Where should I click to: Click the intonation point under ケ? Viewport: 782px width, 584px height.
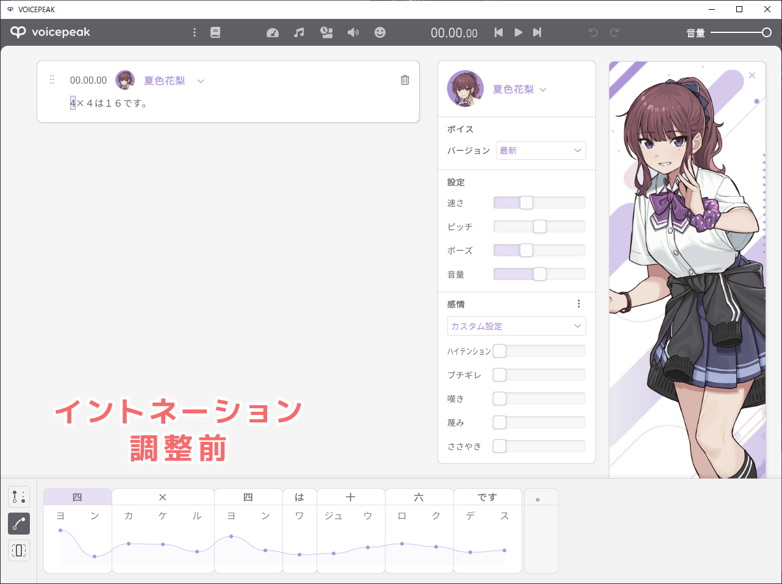click(x=163, y=544)
